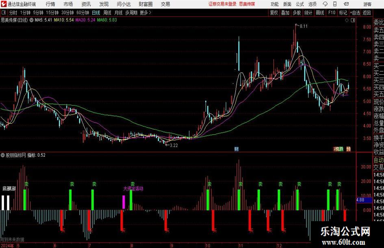This screenshot has height=248, width=384.
Task: Toggle the side panel icon before 分时
Action: pos(4,13)
